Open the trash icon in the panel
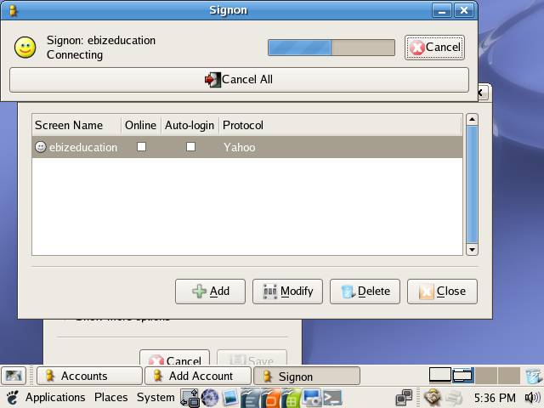This screenshot has width=544, height=408. coord(532,375)
